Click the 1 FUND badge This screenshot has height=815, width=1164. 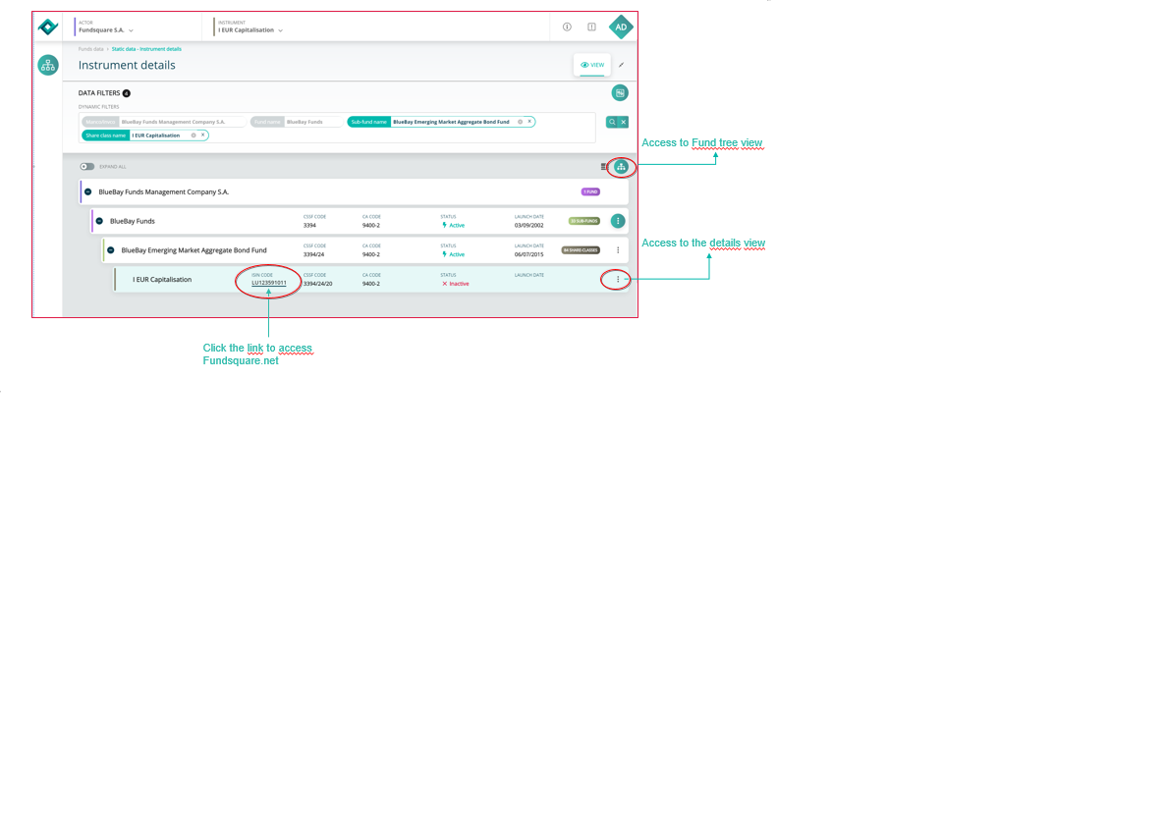click(x=591, y=192)
